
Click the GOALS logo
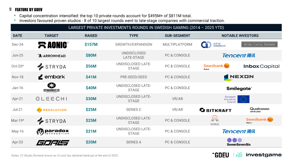click(x=53, y=143)
